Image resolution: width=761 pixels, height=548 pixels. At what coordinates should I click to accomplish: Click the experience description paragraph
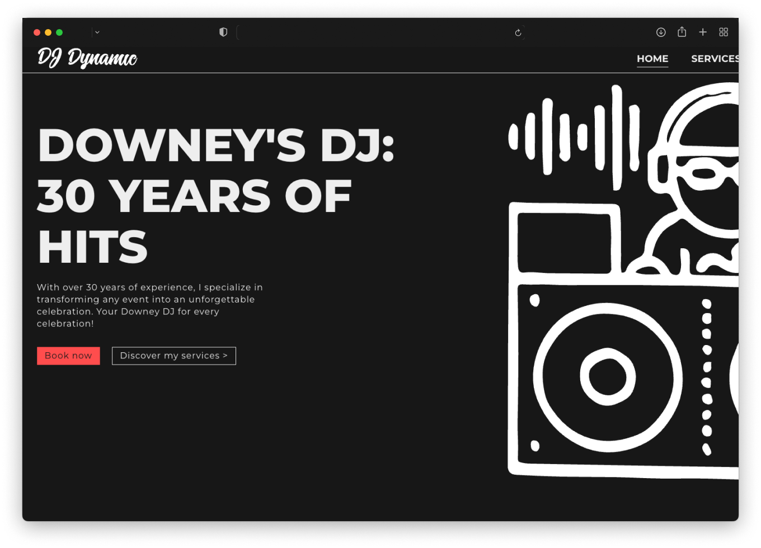click(x=149, y=305)
